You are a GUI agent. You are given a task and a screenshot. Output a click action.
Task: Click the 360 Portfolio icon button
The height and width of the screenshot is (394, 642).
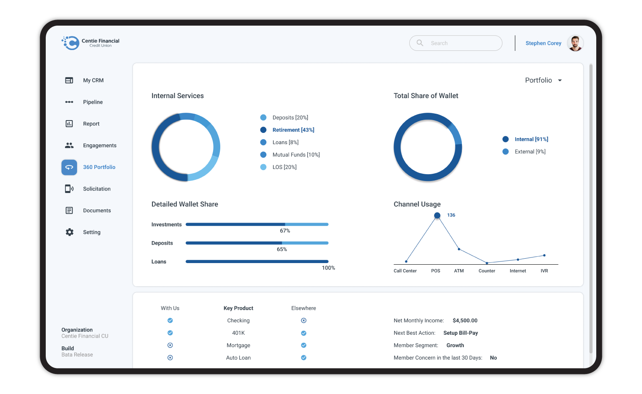pos(69,167)
